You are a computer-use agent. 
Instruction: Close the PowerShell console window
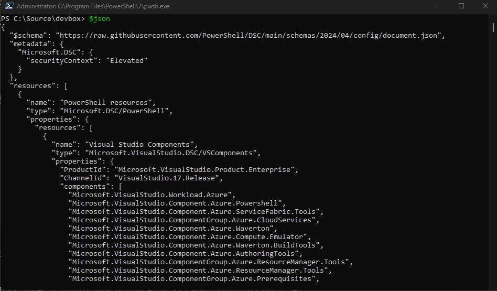pos(485,6)
